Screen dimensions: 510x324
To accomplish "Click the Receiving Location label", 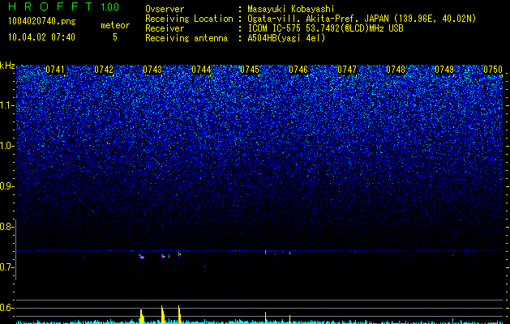I will click(189, 19).
